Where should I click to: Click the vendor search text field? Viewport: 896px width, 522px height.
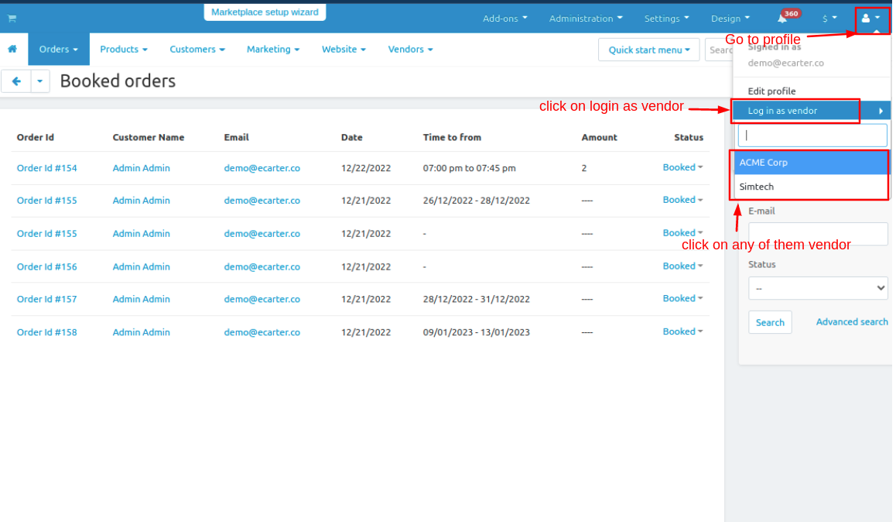(x=812, y=135)
